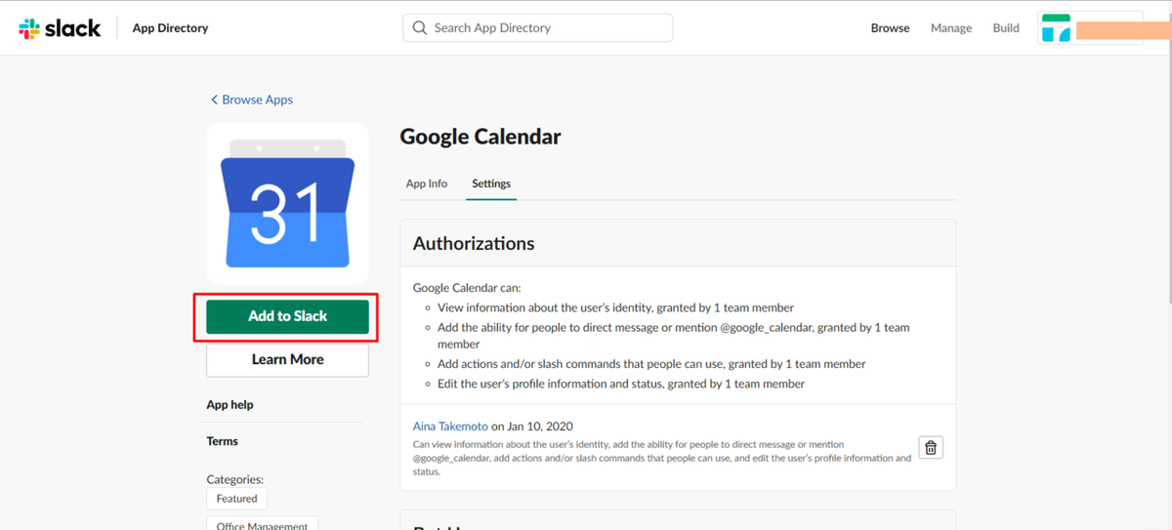Click the App Directory header label
The width and height of the screenshot is (1172, 530).
(x=170, y=28)
